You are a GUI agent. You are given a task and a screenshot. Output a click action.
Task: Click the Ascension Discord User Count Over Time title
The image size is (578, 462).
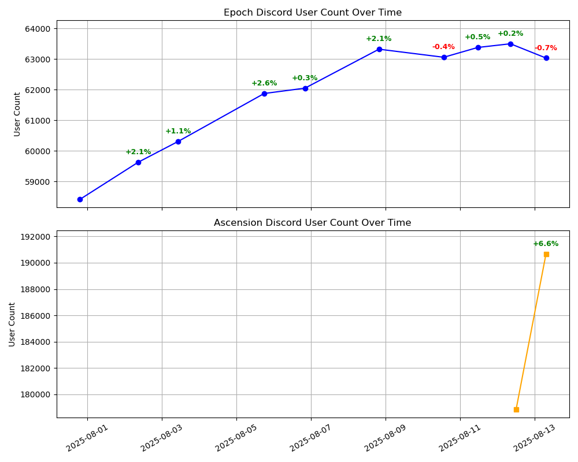313,223
